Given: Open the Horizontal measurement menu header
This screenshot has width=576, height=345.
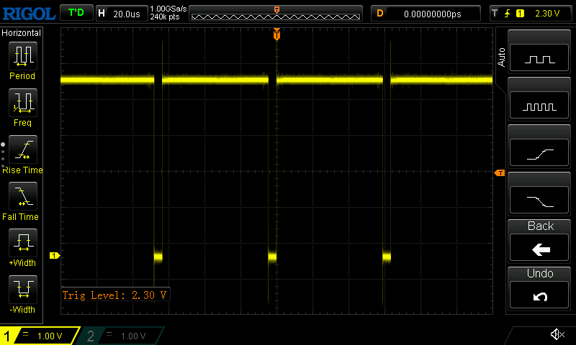Looking at the screenshot, I should 22,33.
